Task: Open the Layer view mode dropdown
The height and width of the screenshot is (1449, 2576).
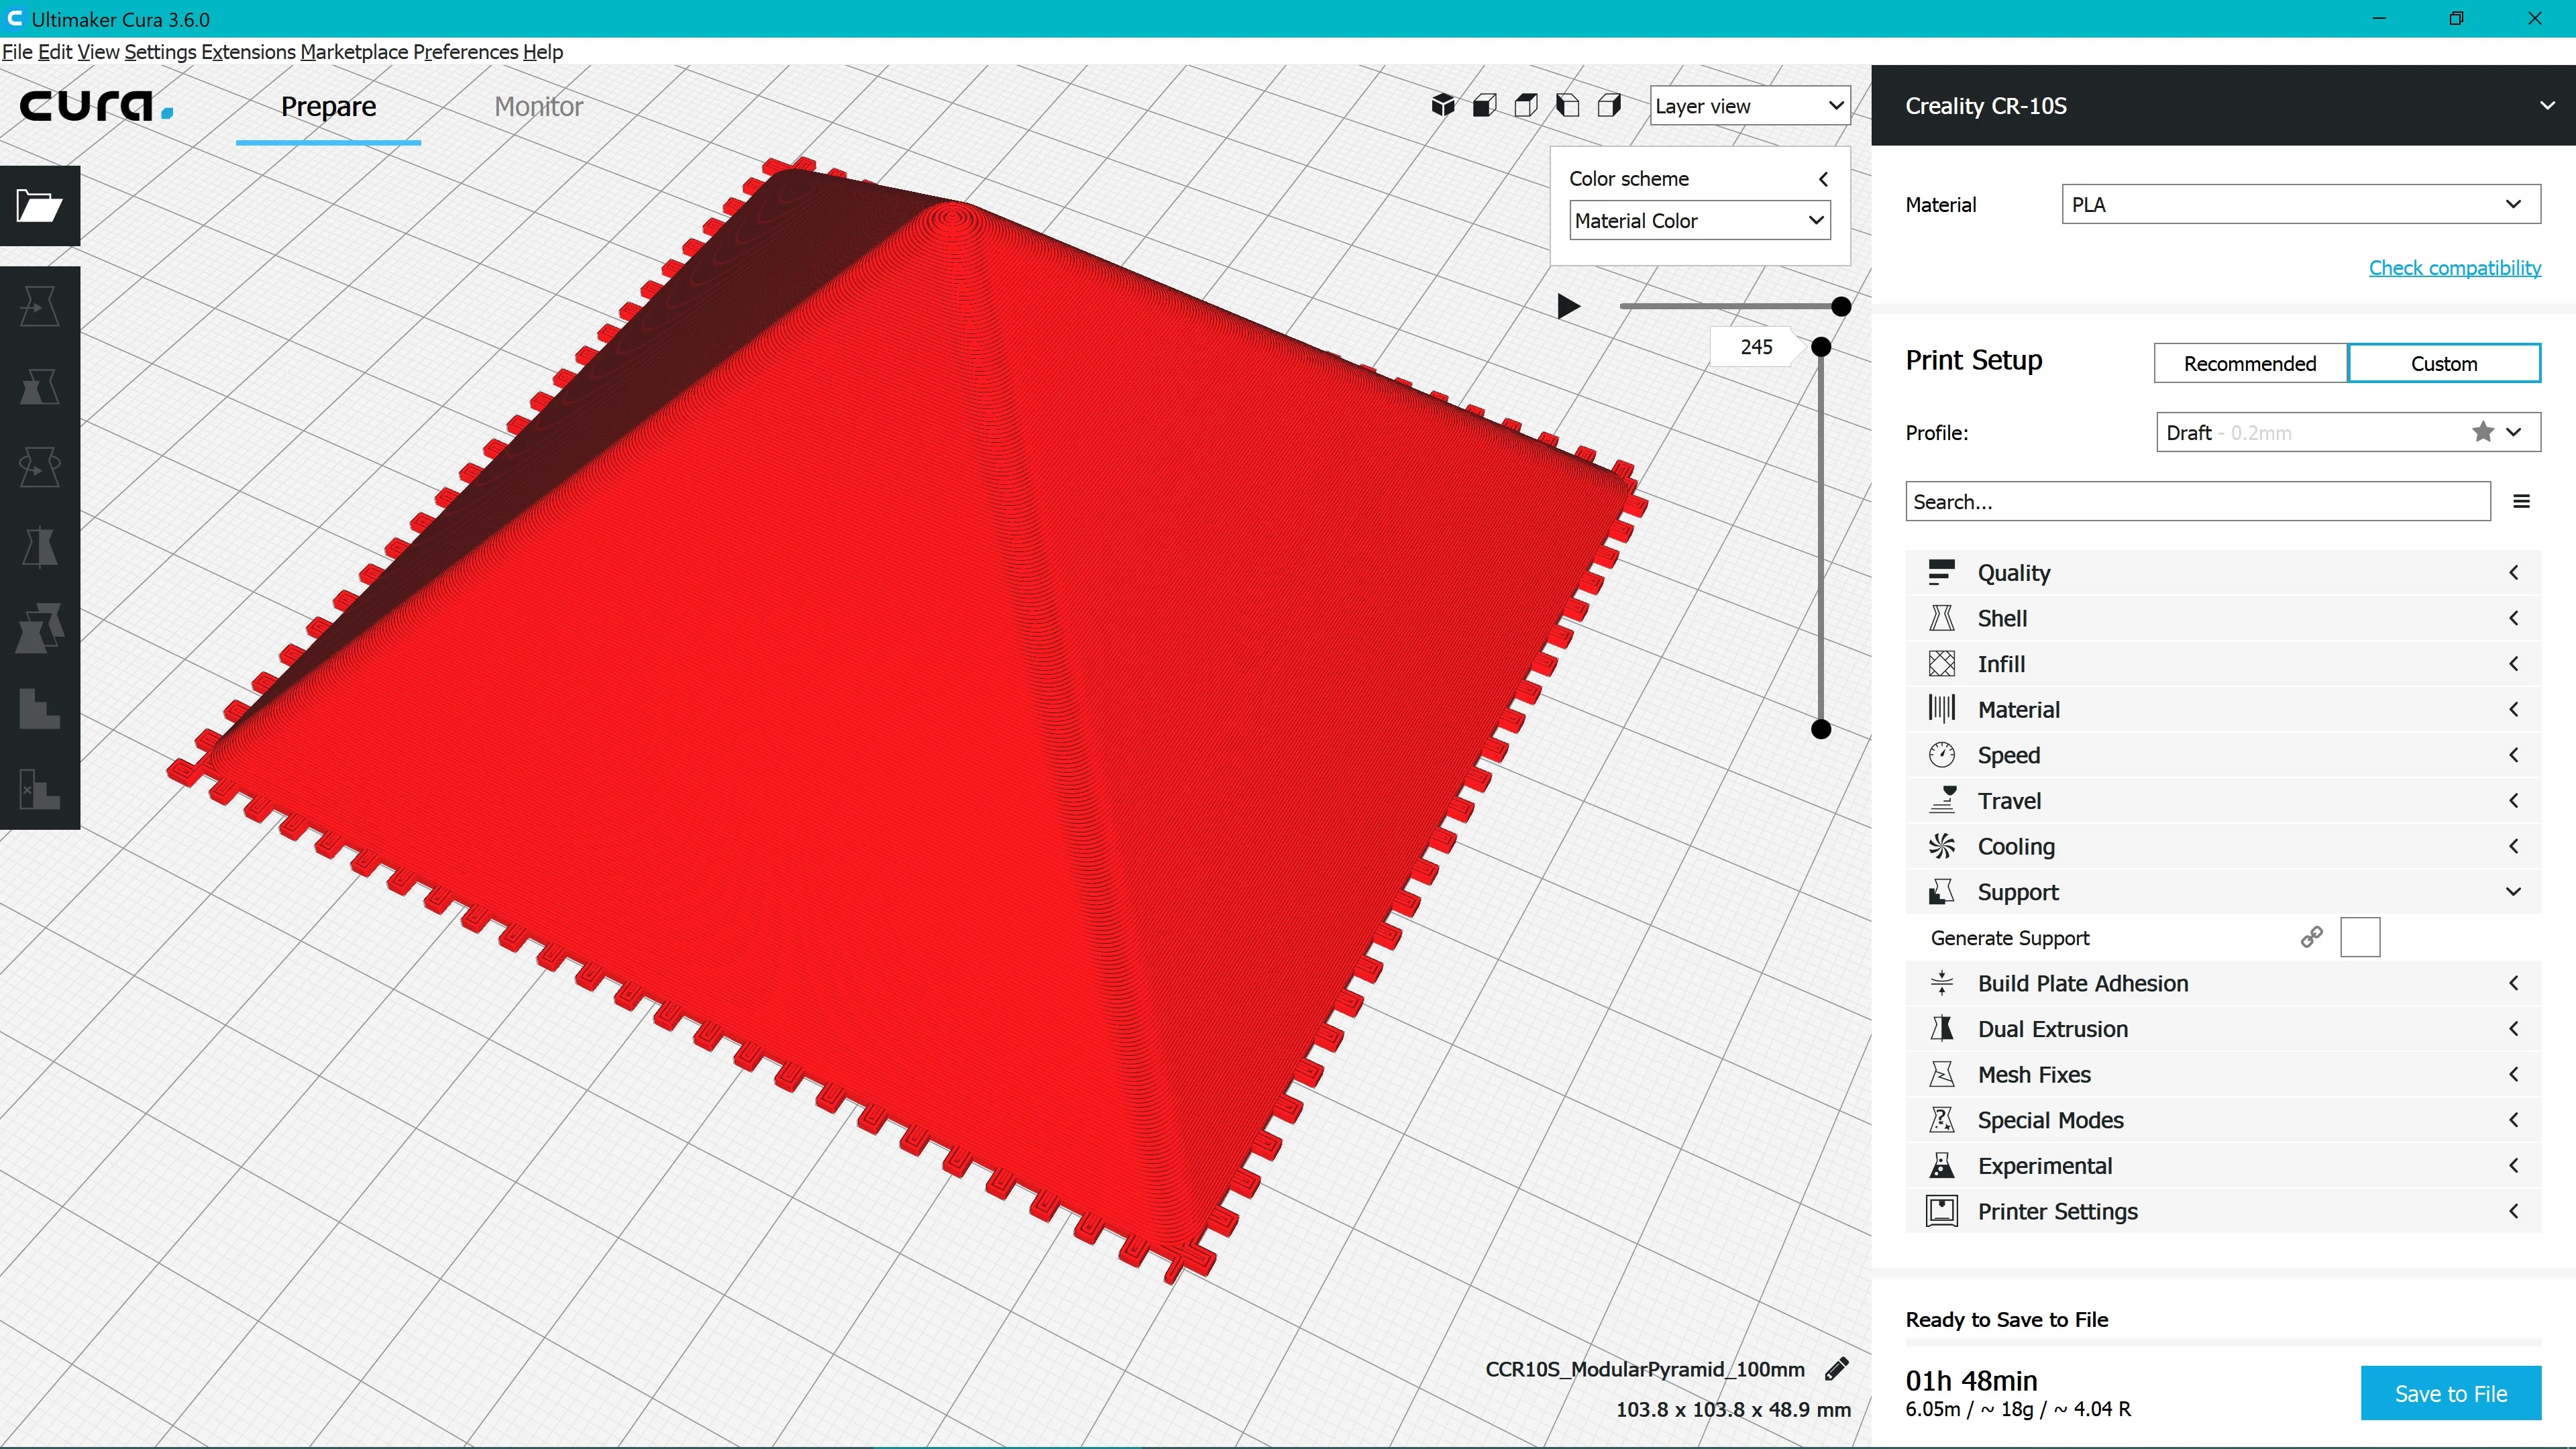Action: 1750,105
